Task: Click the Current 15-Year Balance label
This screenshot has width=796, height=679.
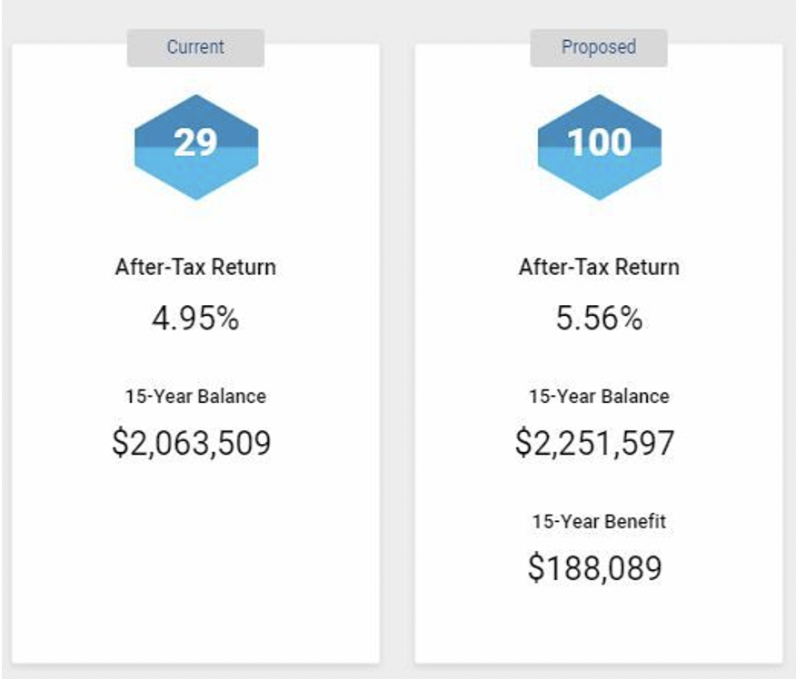Action: [x=195, y=396]
